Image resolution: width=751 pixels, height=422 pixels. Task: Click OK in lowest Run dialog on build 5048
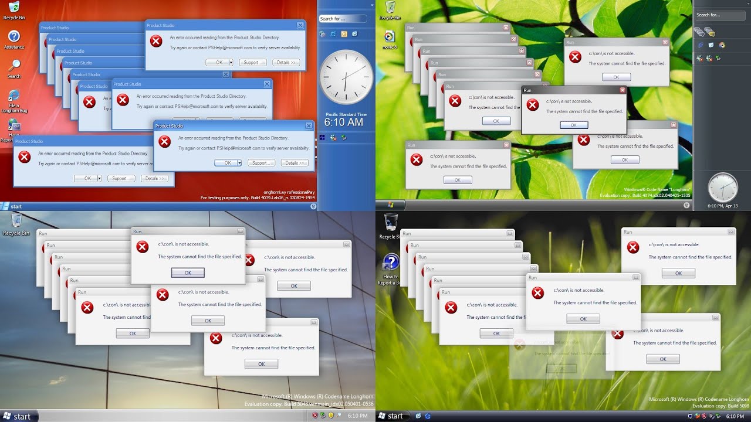(261, 364)
